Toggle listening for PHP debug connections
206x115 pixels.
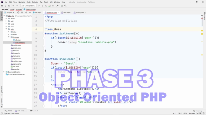click(49, 6)
